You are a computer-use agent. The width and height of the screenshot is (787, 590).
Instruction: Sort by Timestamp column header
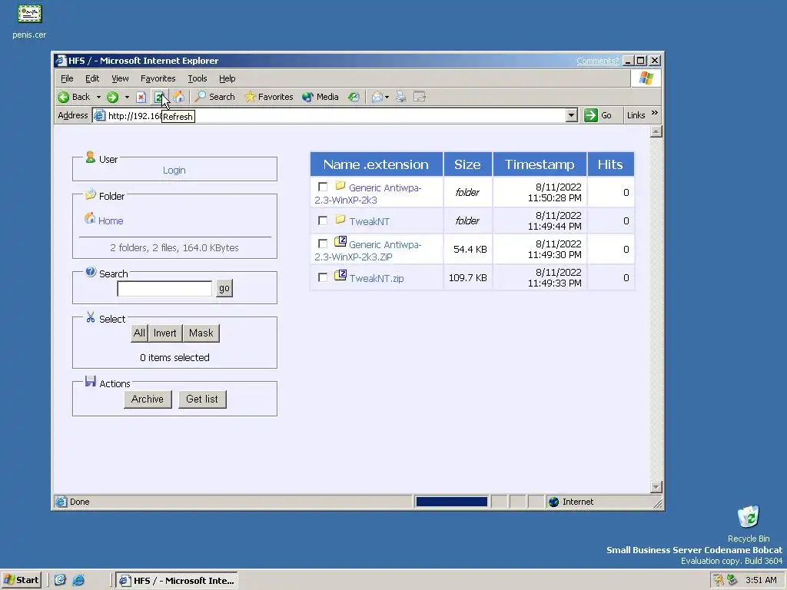click(540, 164)
